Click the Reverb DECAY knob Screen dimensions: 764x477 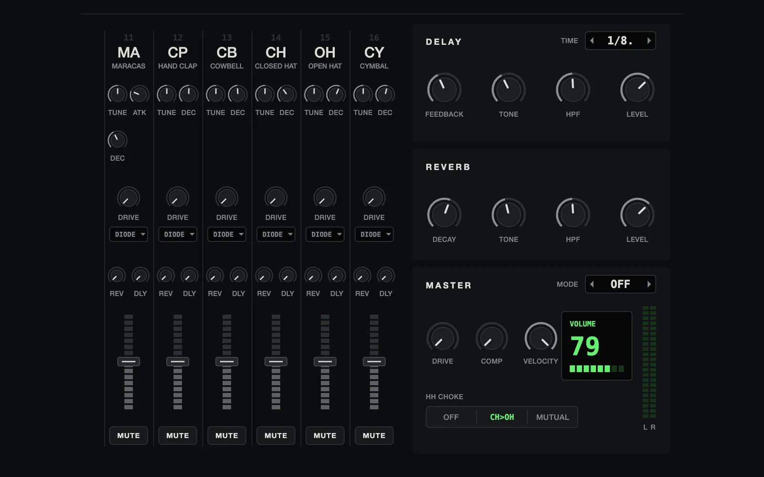pos(444,214)
